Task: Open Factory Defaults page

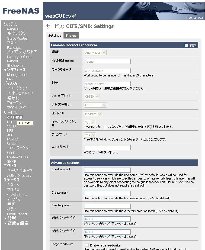Action: coord(20,57)
